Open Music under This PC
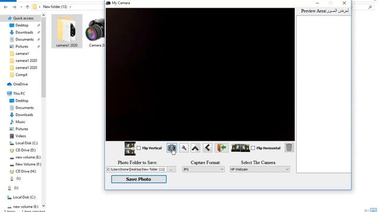The width and height of the screenshot is (378, 212). click(20, 122)
